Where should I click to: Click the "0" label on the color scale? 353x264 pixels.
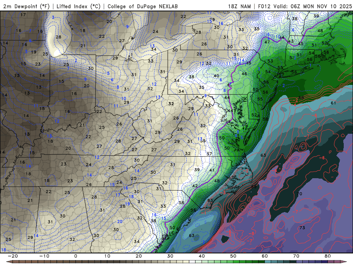coord(75,256)
